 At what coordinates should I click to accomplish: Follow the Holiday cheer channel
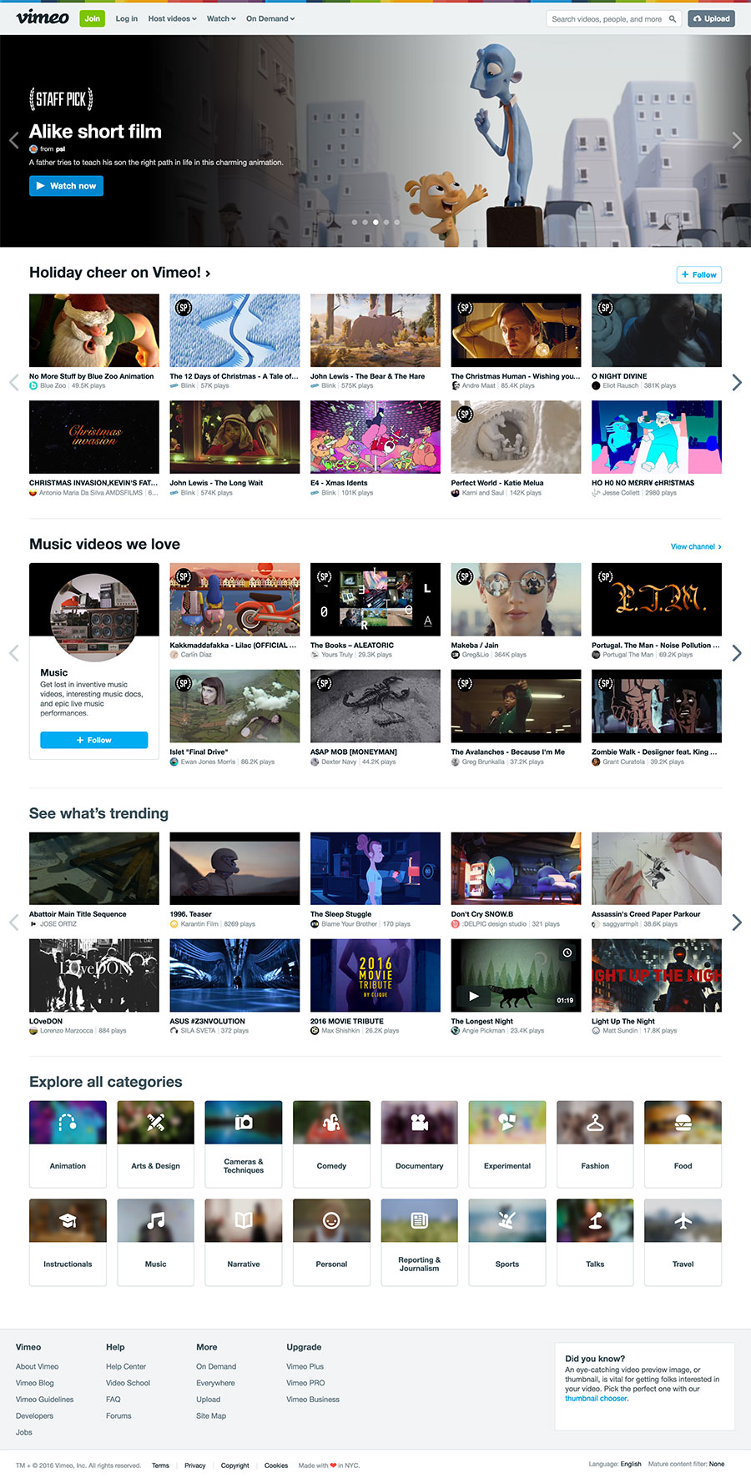(698, 274)
